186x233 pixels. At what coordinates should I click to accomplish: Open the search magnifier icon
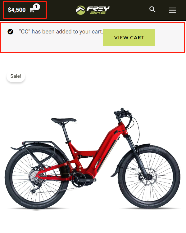[x=152, y=10]
